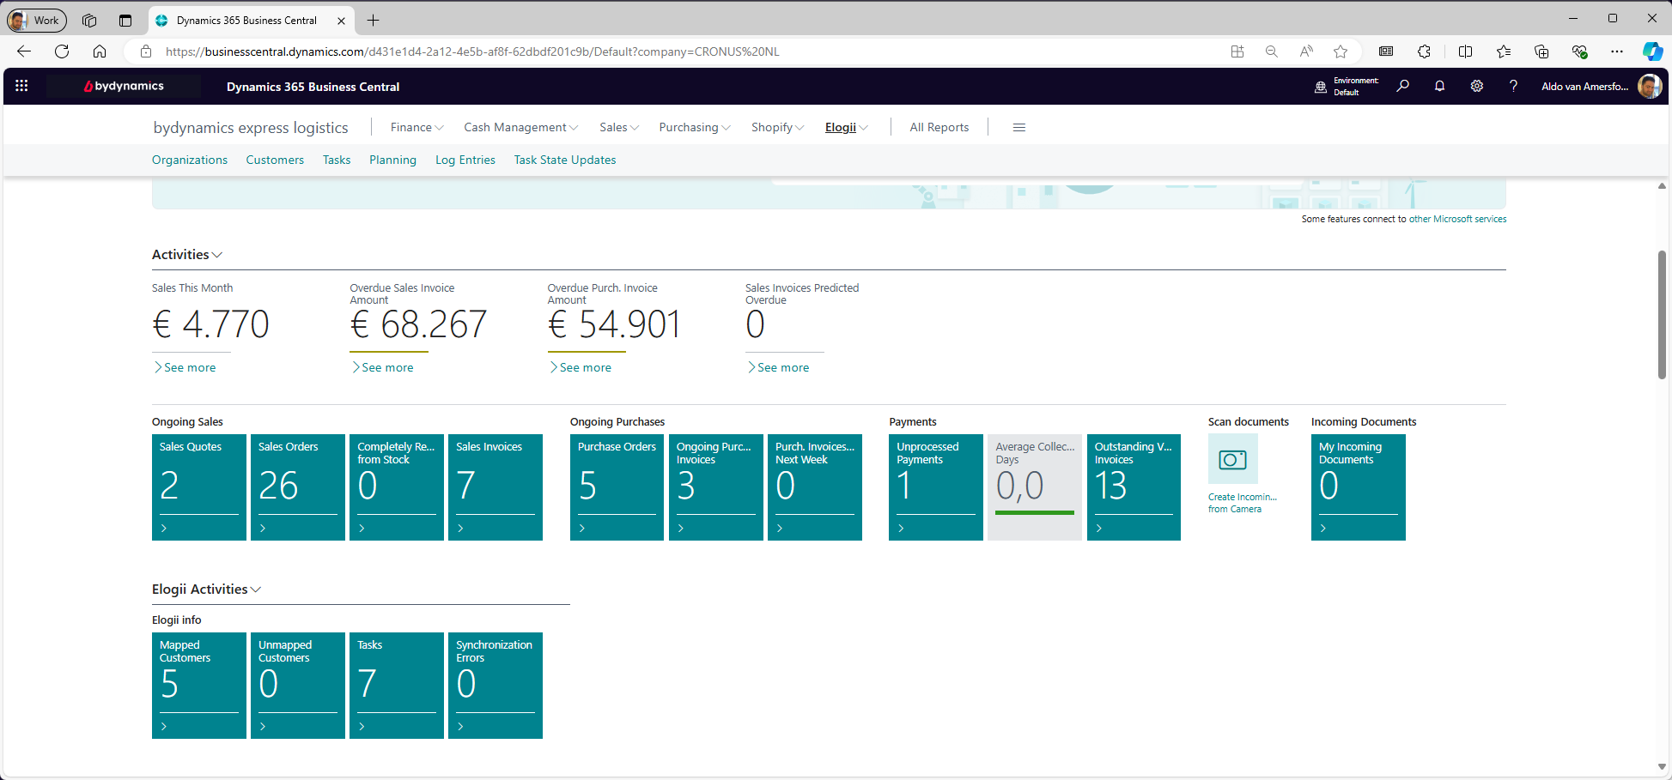Click the browser address bar

click(x=601, y=51)
